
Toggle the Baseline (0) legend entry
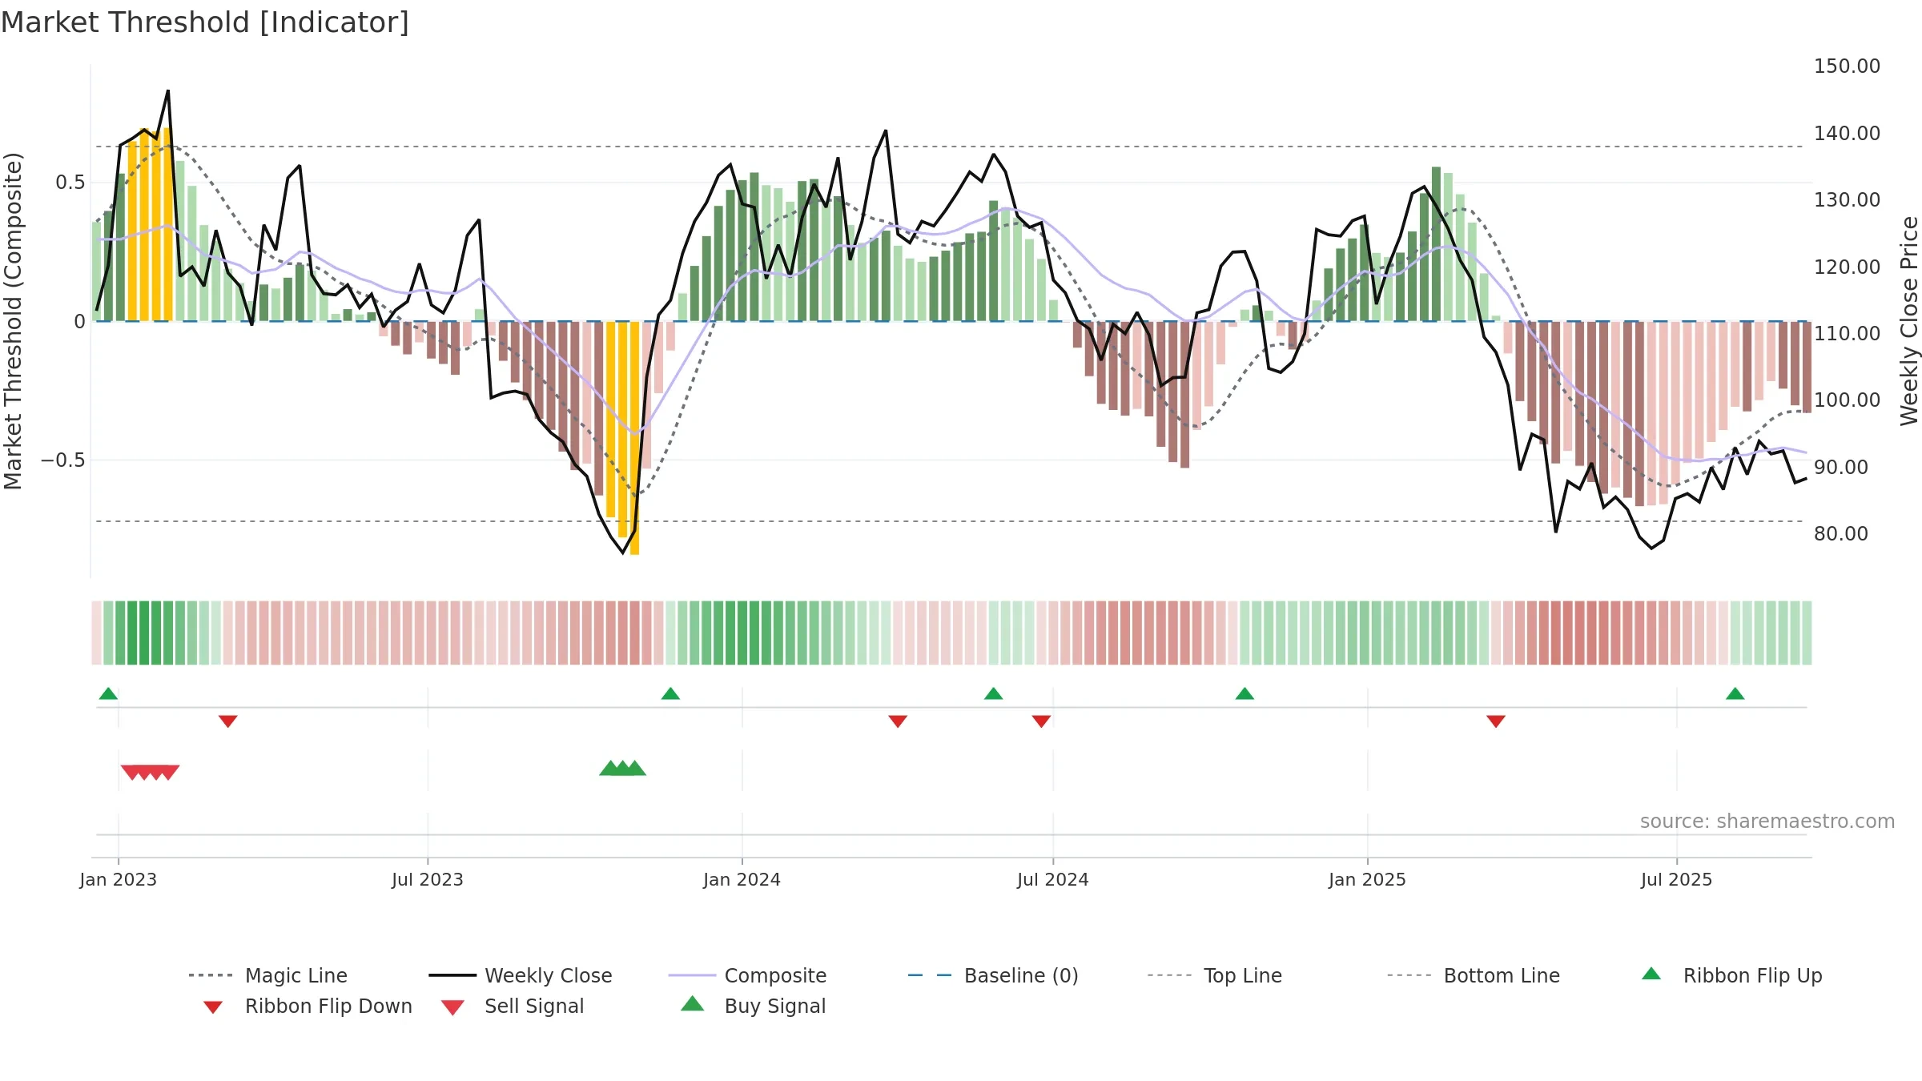[993, 975]
